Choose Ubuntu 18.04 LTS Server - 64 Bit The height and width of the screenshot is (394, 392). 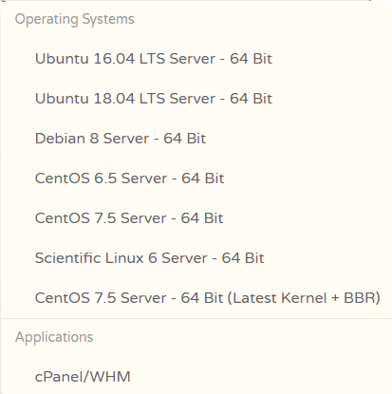click(196, 99)
